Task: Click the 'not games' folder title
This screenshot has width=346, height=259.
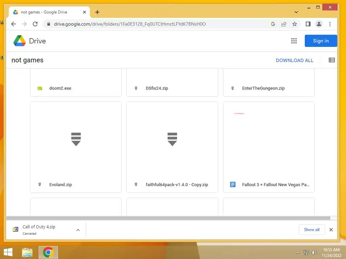Action: 27,60
